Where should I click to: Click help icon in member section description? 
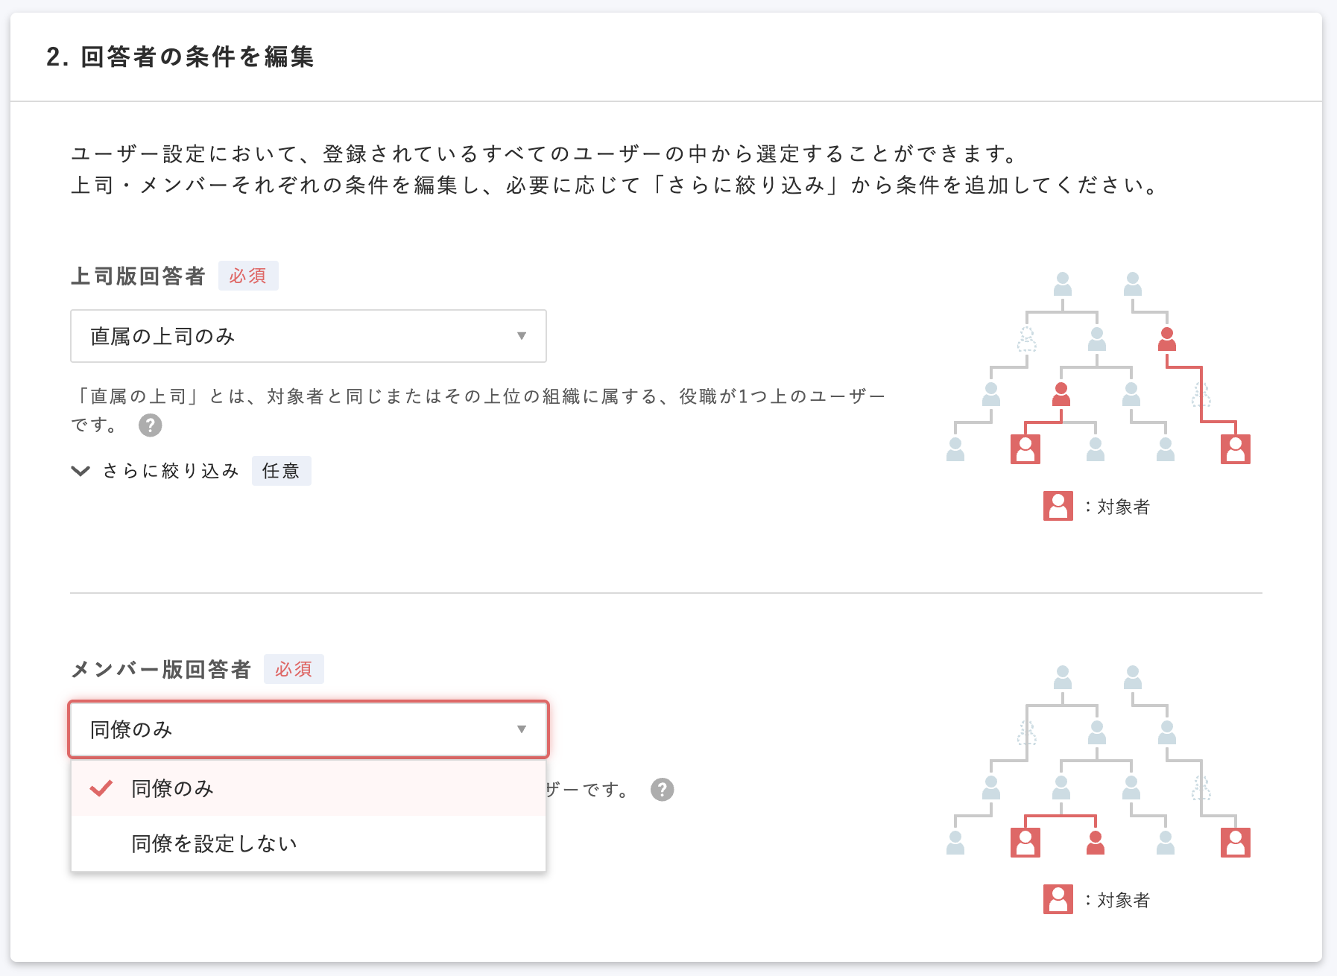[x=662, y=789]
